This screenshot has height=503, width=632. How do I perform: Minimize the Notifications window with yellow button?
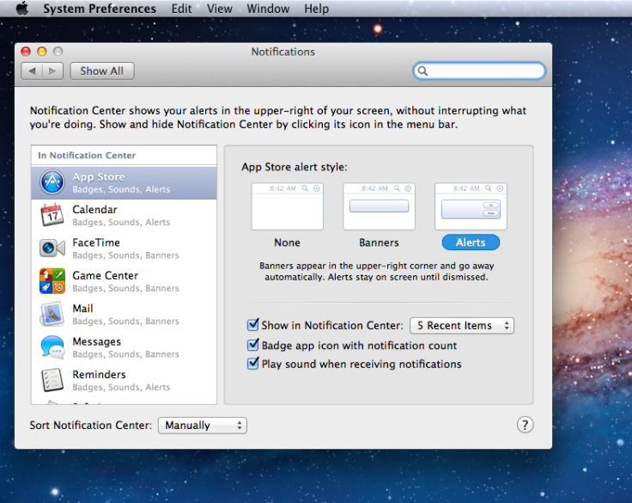tap(42, 52)
